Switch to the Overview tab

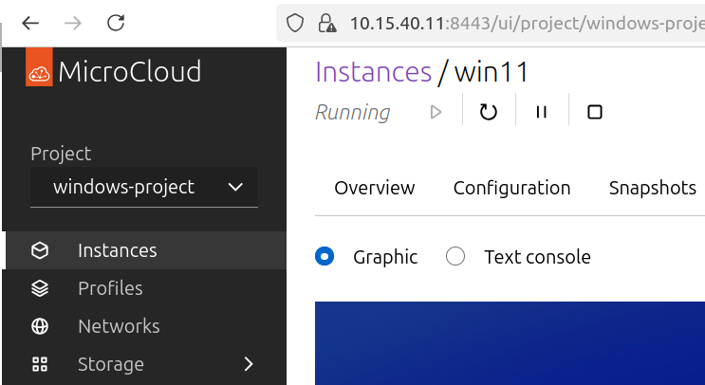[375, 188]
